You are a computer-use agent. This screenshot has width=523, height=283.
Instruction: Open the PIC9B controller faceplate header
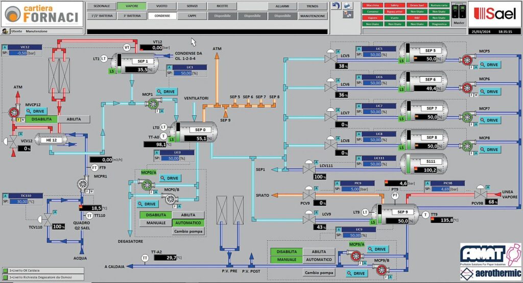(x=448, y=183)
